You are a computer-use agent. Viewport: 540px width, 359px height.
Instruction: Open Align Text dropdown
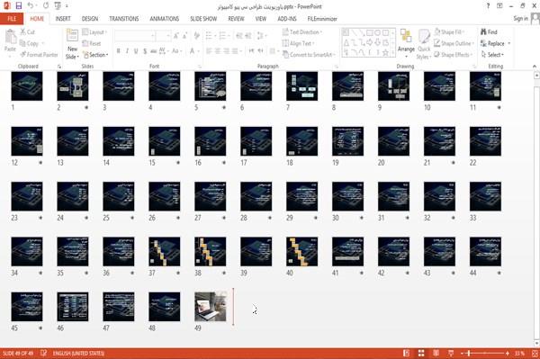click(298, 43)
